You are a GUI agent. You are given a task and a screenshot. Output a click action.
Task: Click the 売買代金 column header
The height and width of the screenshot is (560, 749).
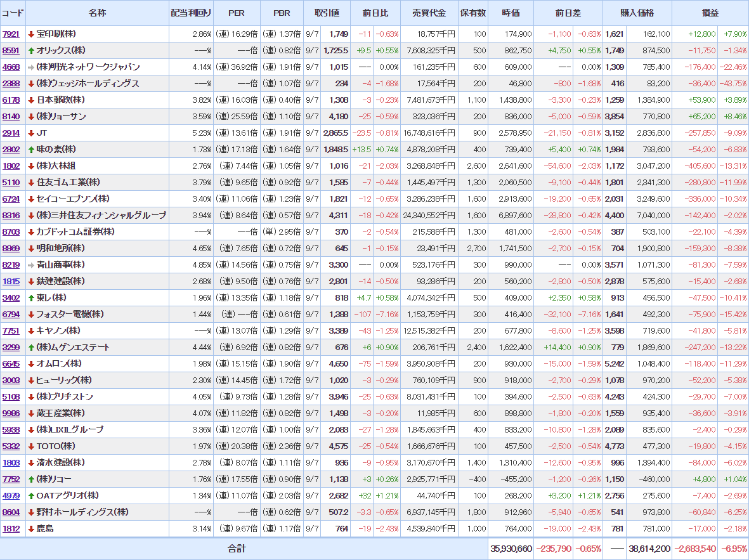[429, 13]
